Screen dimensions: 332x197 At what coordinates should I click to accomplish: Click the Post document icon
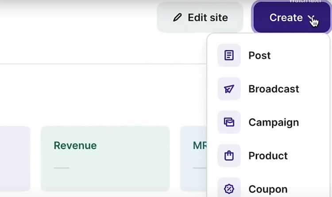(x=229, y=56)
